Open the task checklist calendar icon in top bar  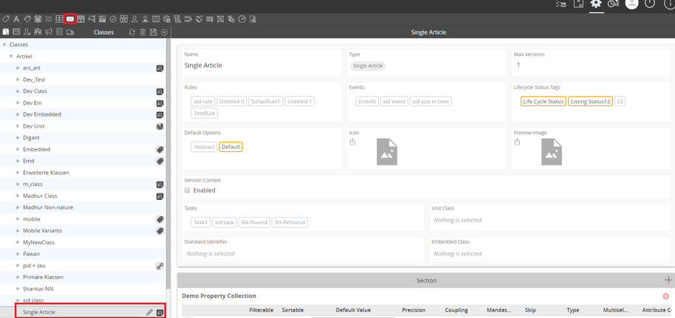tap(561, 4)
